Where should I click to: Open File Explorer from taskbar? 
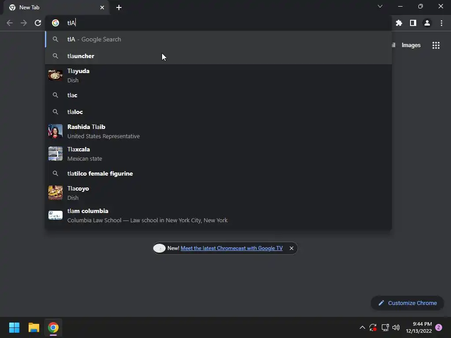coord(33,327)
